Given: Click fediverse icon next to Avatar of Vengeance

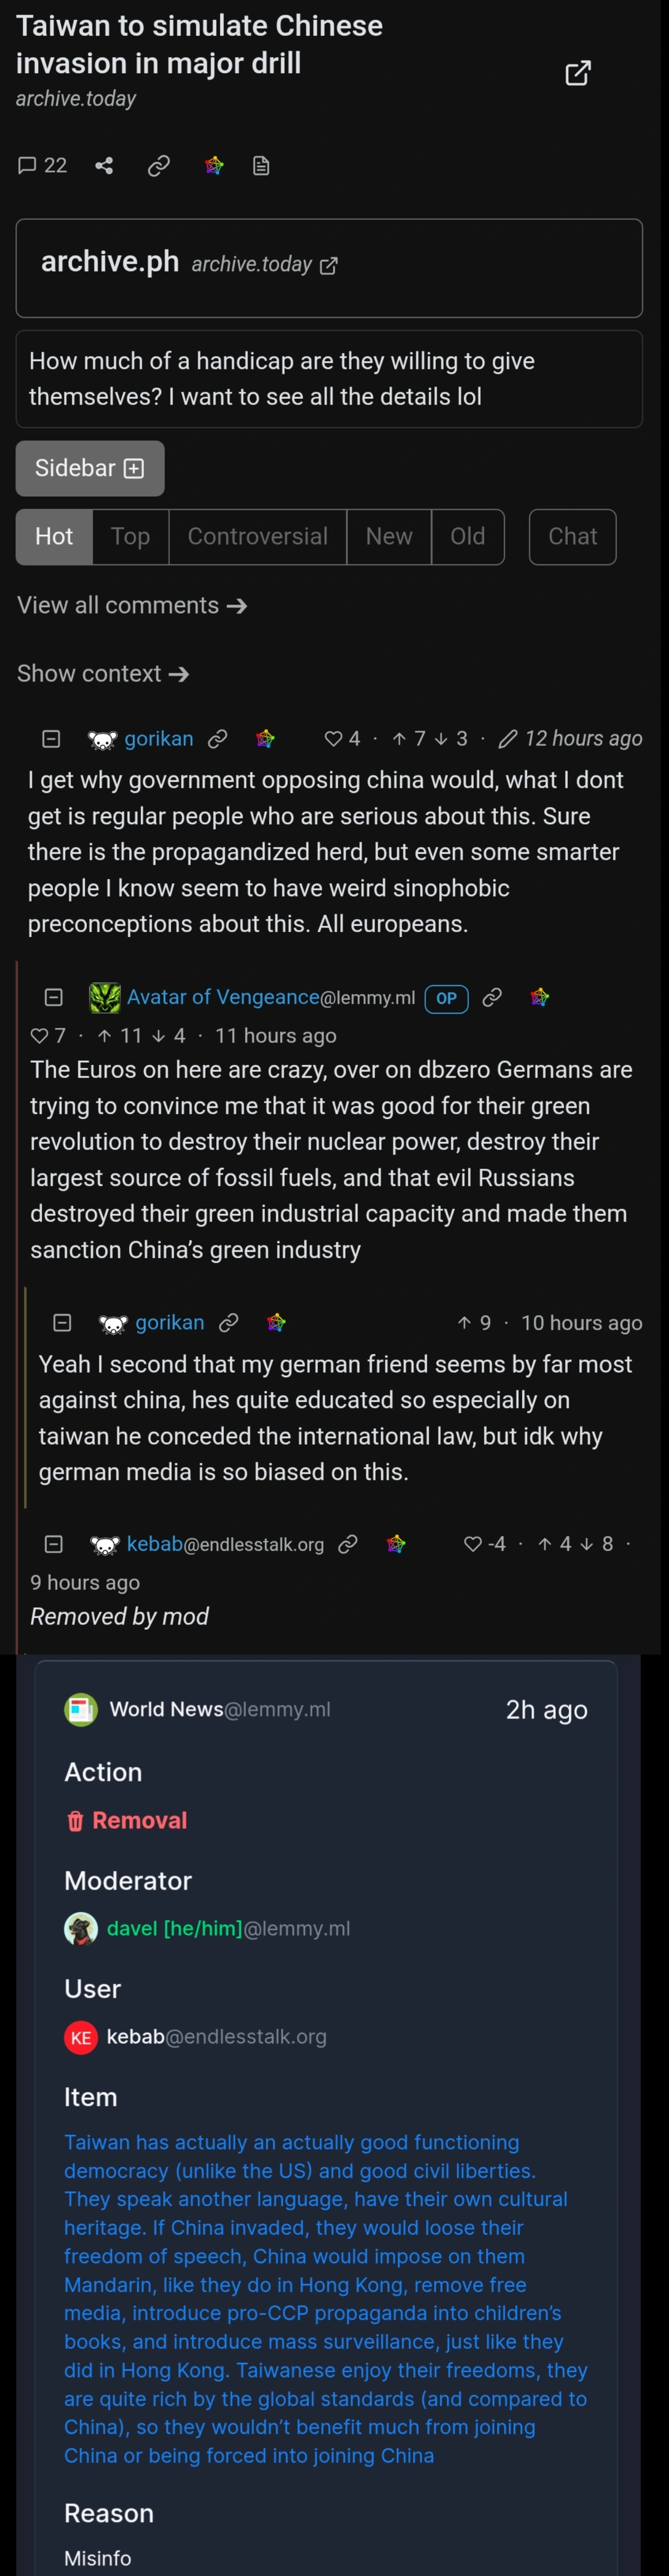Looking at the screenshot, I should pyautogui.click(x=540, y=997).
